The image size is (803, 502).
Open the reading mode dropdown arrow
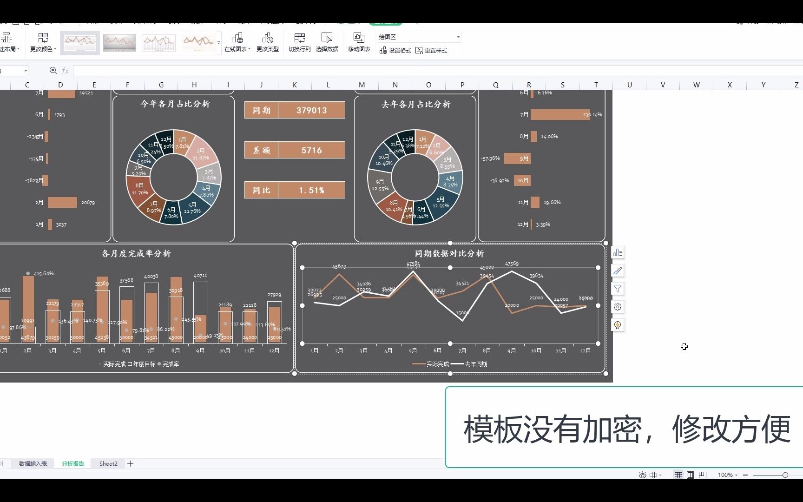pyautogui.click(x=660, y=475)
